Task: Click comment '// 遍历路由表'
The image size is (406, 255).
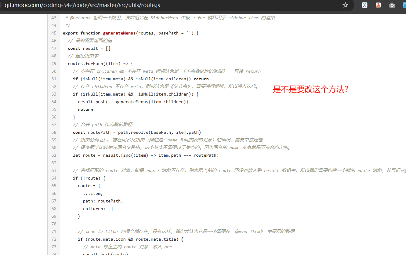Action: point(83,56)
